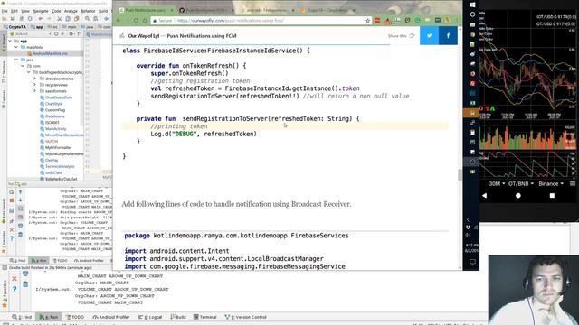Cut selection using scissors toolbar icon
The height and width of the screenshot is (325, 579).
(x=59, y=18)
